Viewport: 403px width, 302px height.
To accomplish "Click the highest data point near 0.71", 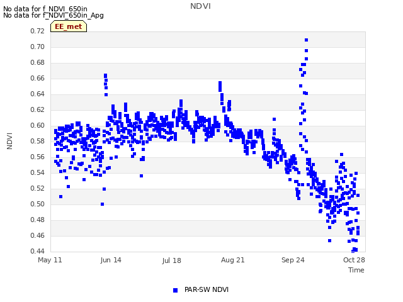I will pyautogui.click(x=307, y=40).
